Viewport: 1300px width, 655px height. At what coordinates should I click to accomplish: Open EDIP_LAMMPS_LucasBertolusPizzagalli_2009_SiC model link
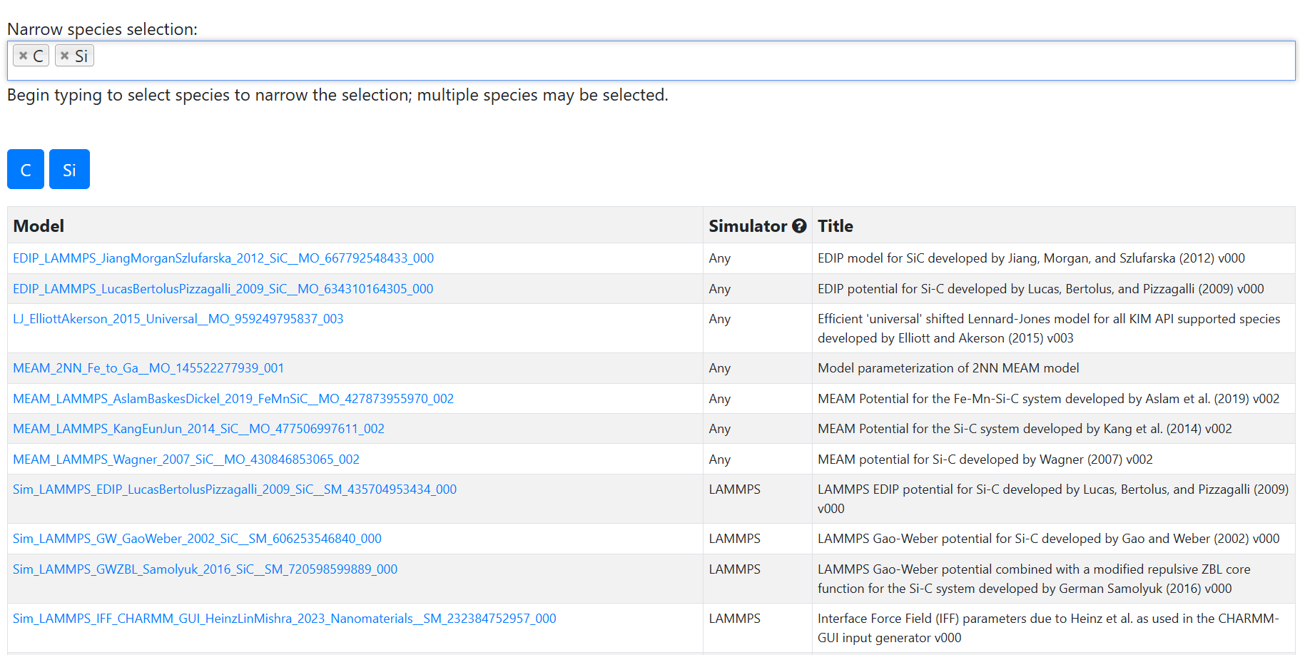coord(223,289)
